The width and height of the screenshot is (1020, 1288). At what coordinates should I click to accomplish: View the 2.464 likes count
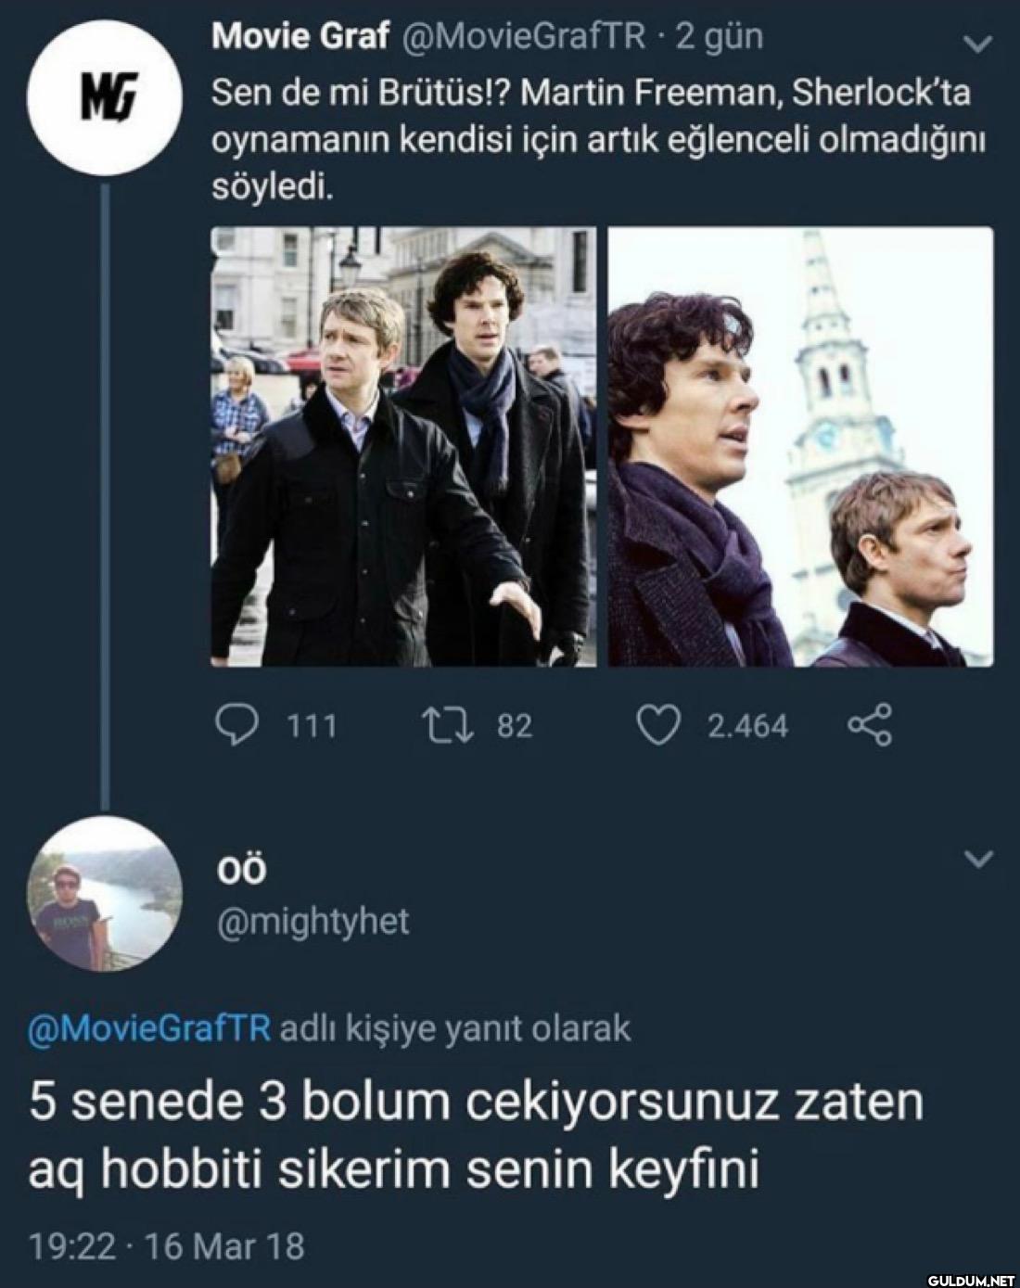pos(747,725)
